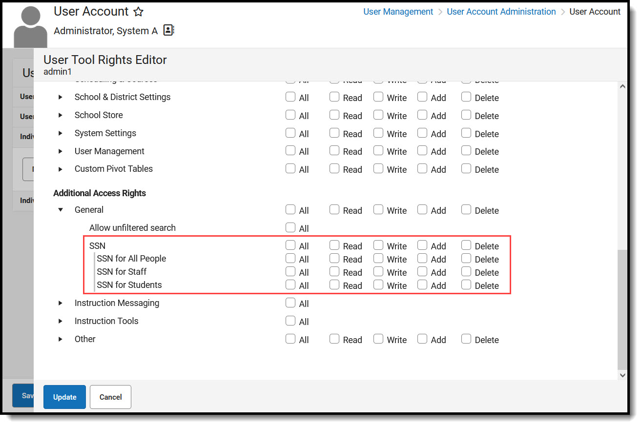The height and width of the screenshot is (427, 642).
Task: Check Read for Other
Action: click(334, 339)
